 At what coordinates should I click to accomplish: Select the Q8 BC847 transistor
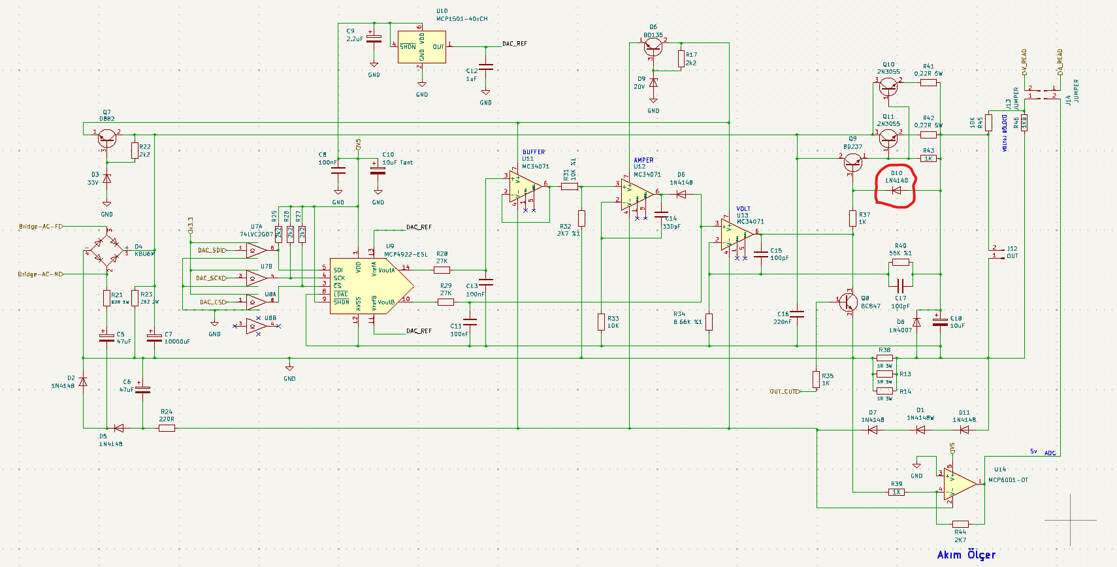[848, 302]
